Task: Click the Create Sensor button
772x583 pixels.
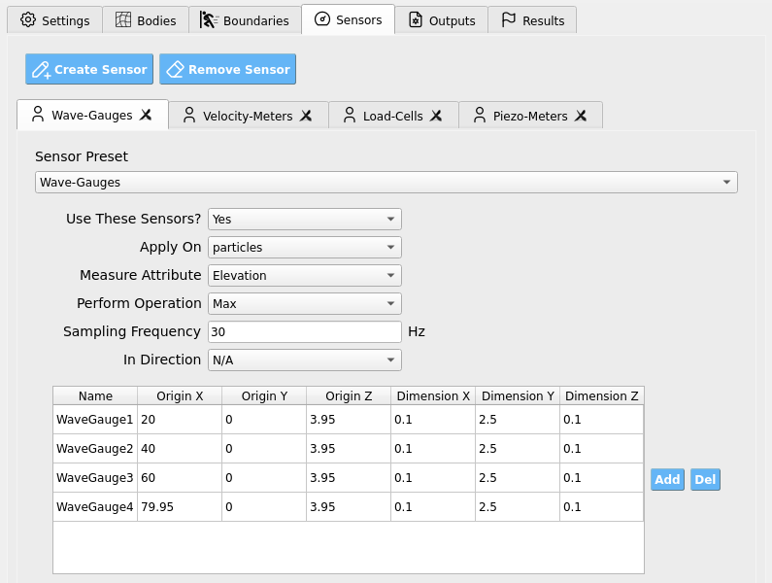Action: pyautogui.click(x=89, y=69)
